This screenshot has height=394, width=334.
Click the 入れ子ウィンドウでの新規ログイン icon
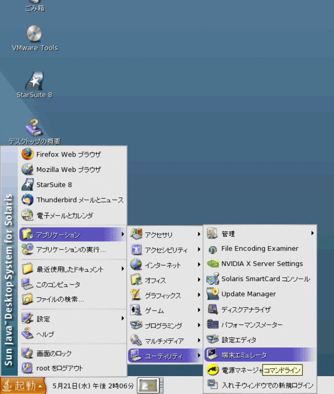[x=213, y=385]
